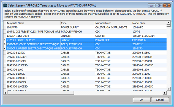Select the 100T-I, CDI PRESET CLICK template
This screenshot has height=107, width=174.
(x=33, y=32)
